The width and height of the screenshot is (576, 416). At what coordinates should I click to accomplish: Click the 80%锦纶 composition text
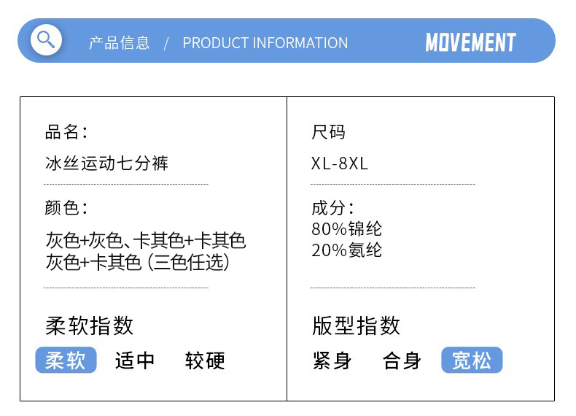point(347,228)
